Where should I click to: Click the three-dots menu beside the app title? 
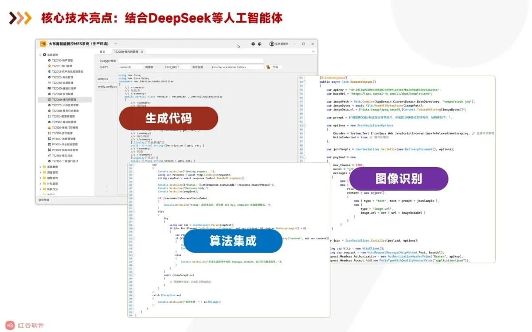pyautogui.click(x=116, y=44)
